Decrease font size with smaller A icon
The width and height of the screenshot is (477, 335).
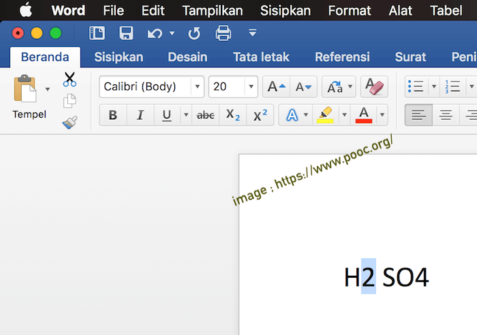click(x=303, y=86)
